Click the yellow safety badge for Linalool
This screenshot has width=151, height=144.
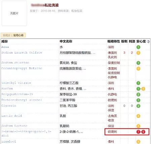(x=138, y=142)
